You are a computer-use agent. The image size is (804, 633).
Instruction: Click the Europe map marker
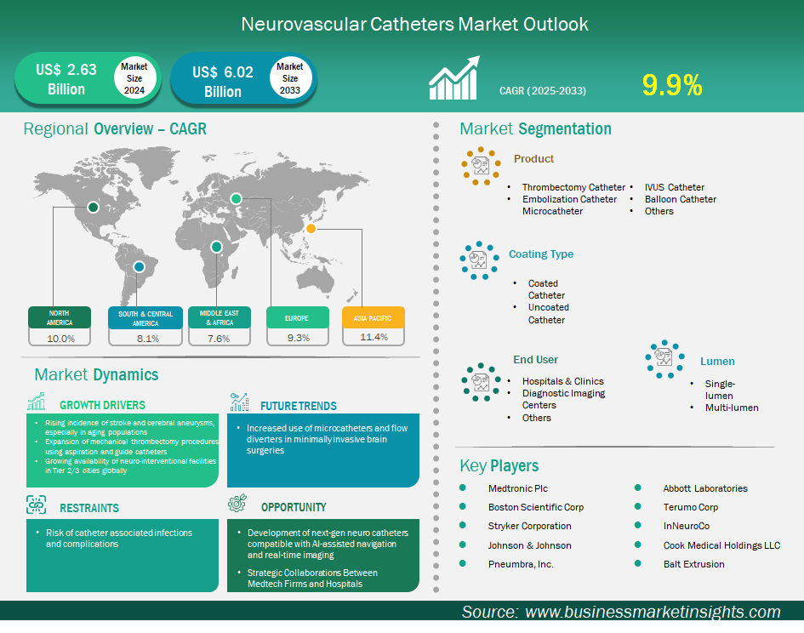(236, 198)
